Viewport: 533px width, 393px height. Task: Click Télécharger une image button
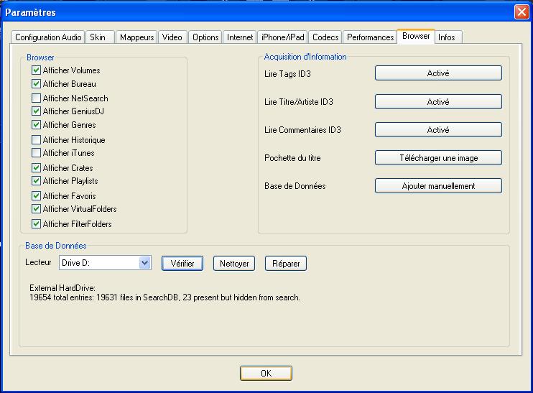(437, 158)
